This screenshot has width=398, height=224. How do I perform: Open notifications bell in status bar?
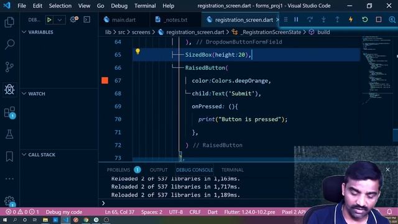[x=389, y=212]
